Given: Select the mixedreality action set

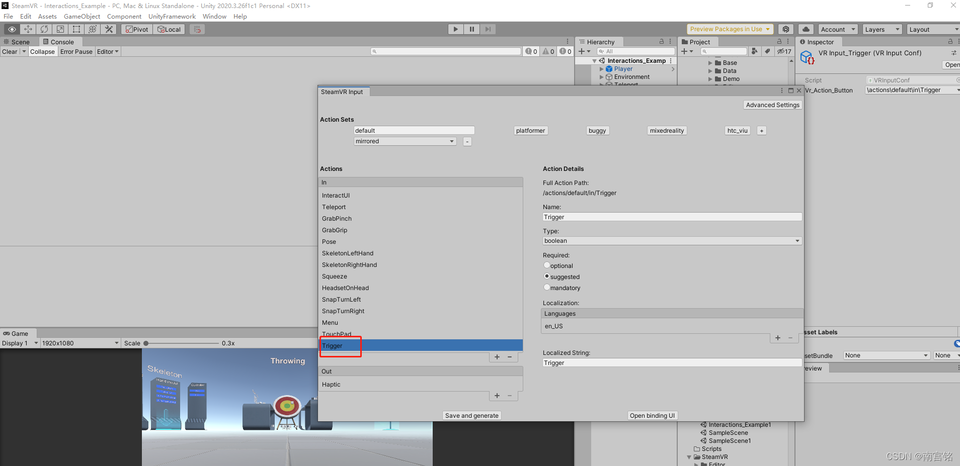Looking at the screenshot, I should pos(667,131).
